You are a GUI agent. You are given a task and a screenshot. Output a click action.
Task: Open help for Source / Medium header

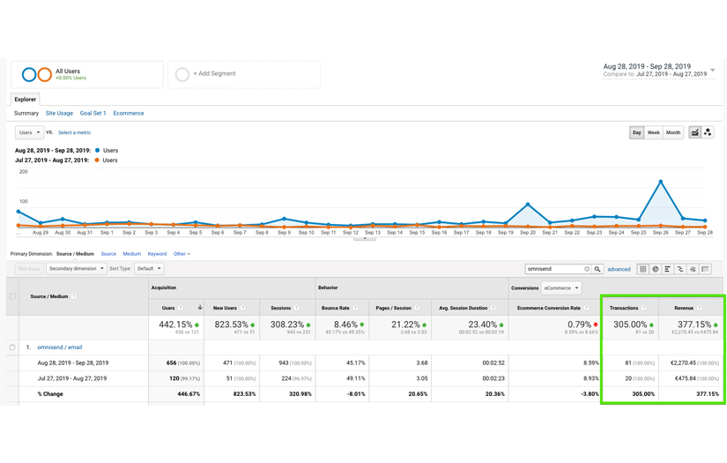pyautogui.click(x=74, y=296)
